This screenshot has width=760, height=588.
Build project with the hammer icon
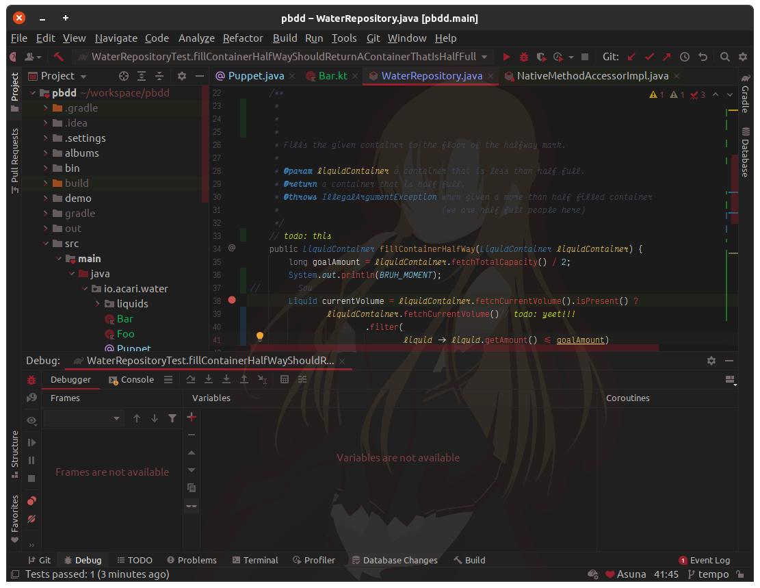pos(59,57)
